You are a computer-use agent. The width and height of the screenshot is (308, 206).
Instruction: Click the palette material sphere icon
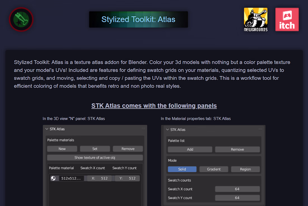[x=53, y=178]
